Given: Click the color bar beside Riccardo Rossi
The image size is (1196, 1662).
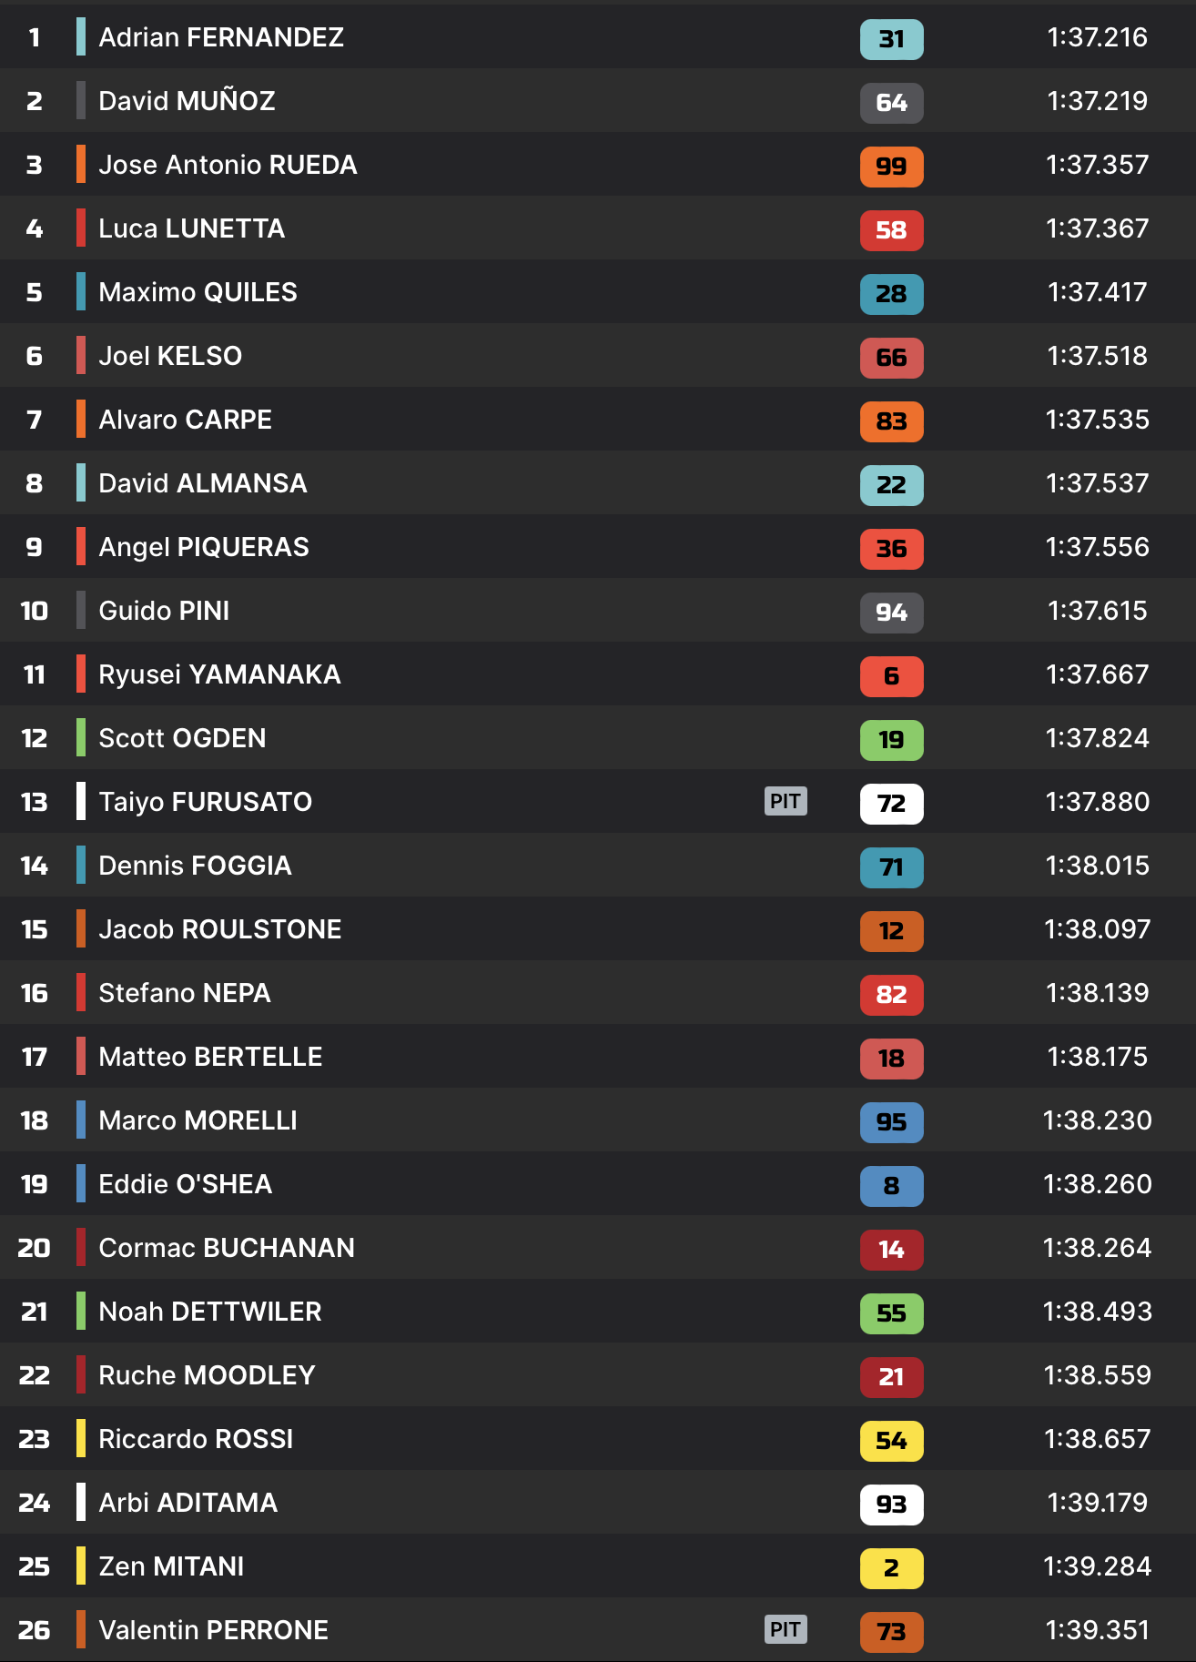Looking at the screenshot, I should click(81, 1438).
